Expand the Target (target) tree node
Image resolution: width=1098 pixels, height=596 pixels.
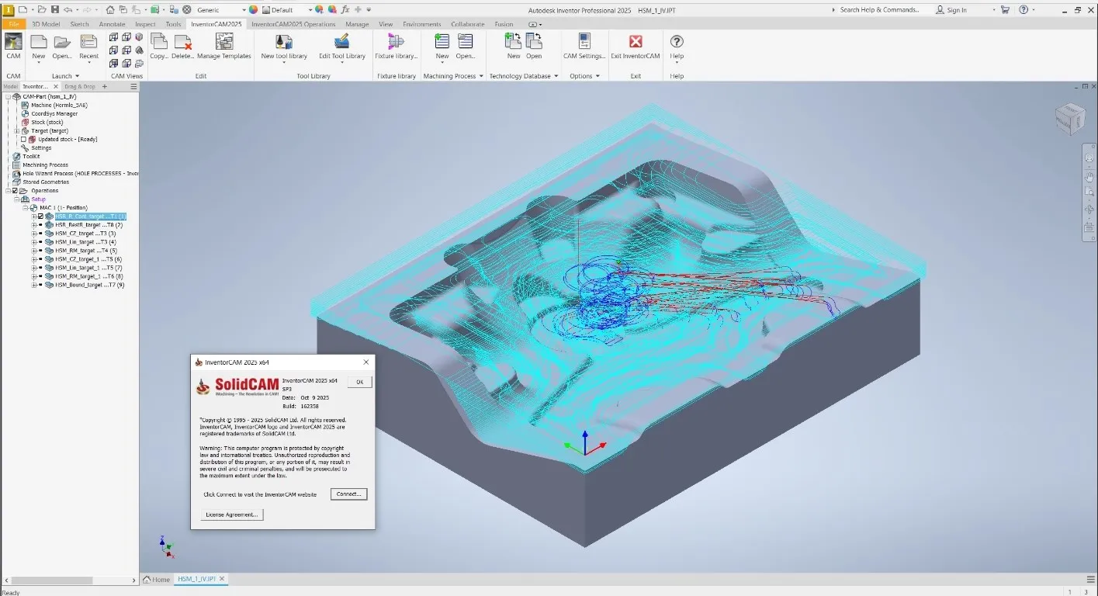[x=16, y=131]
